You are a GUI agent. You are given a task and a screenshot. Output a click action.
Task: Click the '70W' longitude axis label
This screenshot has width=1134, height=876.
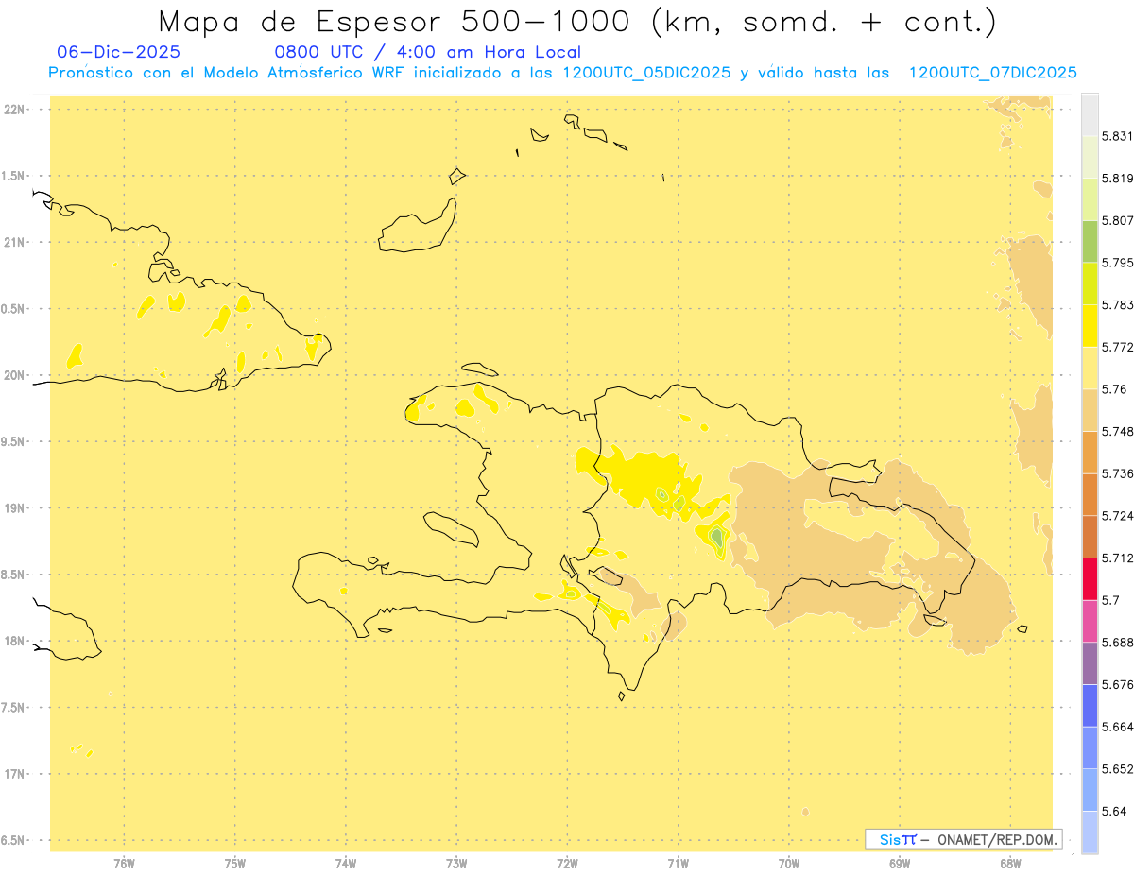[x=789, y=863]
